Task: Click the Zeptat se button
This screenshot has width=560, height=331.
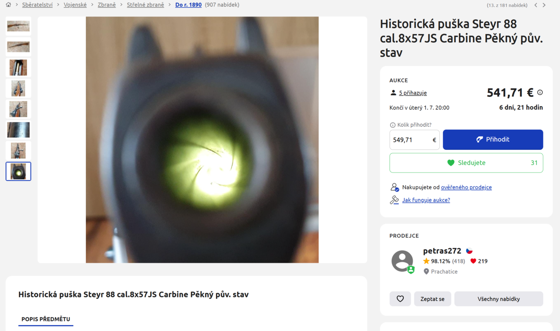Action: click(x=432, y=299)
